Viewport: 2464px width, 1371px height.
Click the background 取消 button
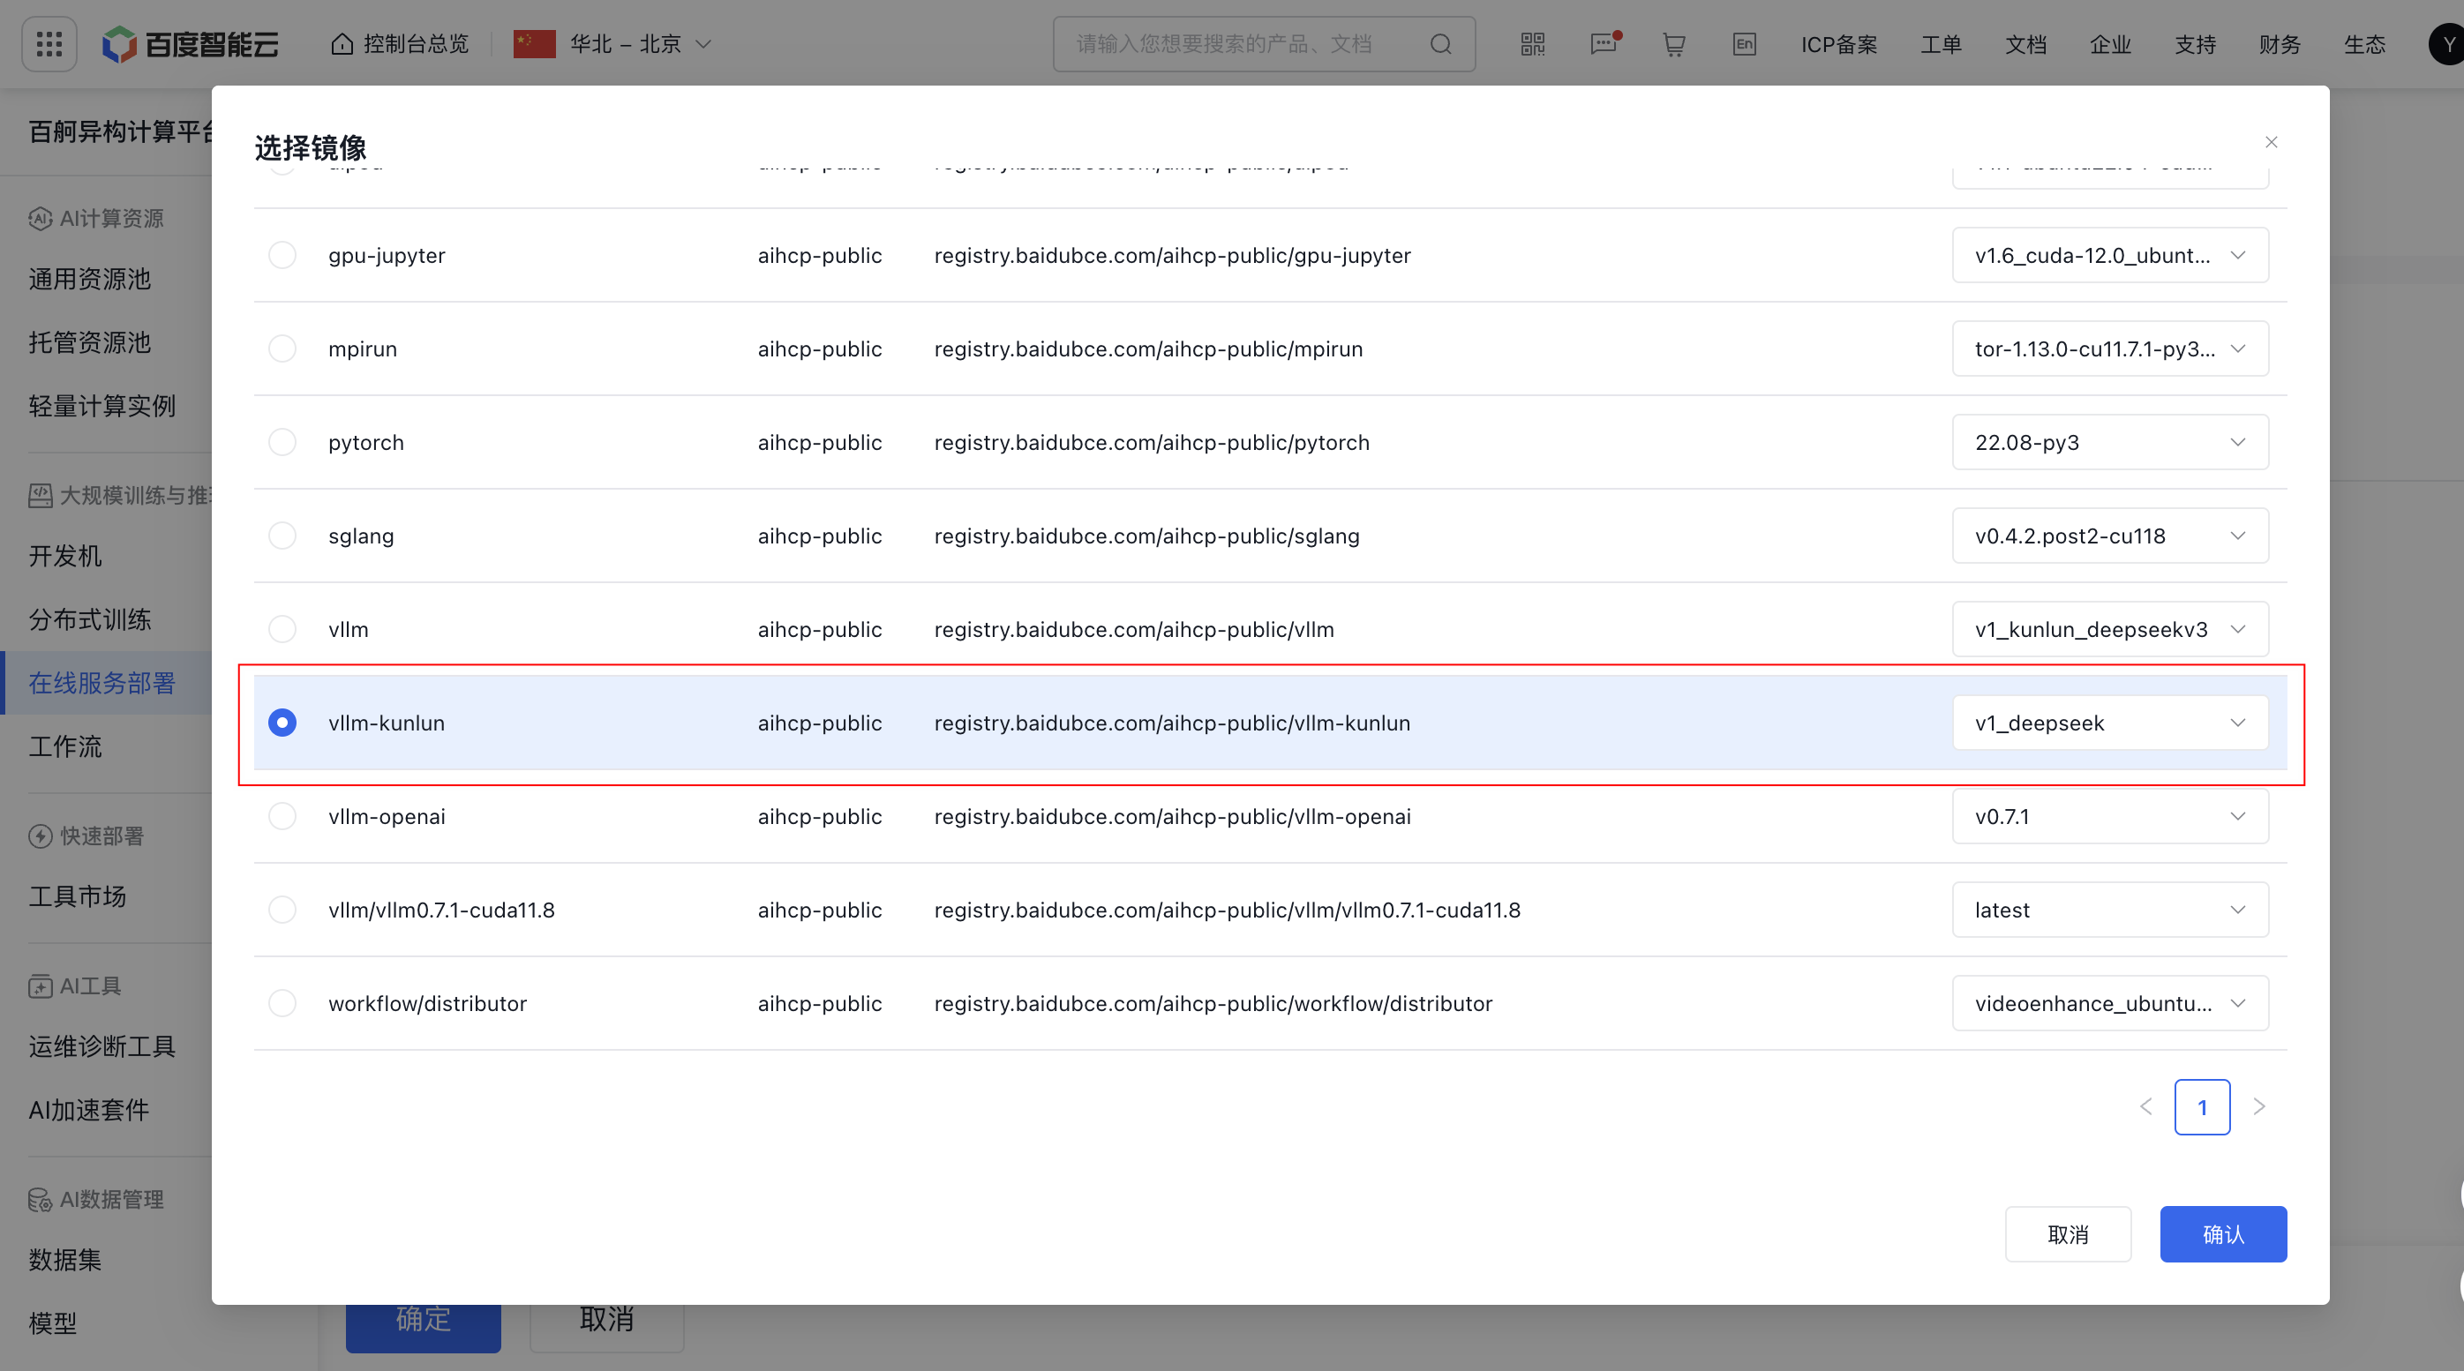click(606, 1327)
